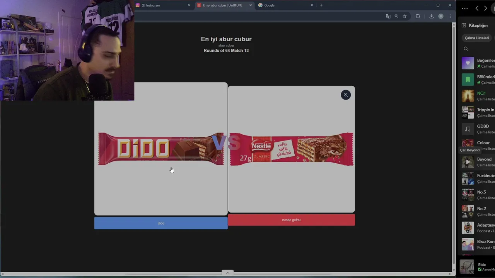495x278 pixels.
Task: Click the Ride now playing cover
Action: point(467,267)
